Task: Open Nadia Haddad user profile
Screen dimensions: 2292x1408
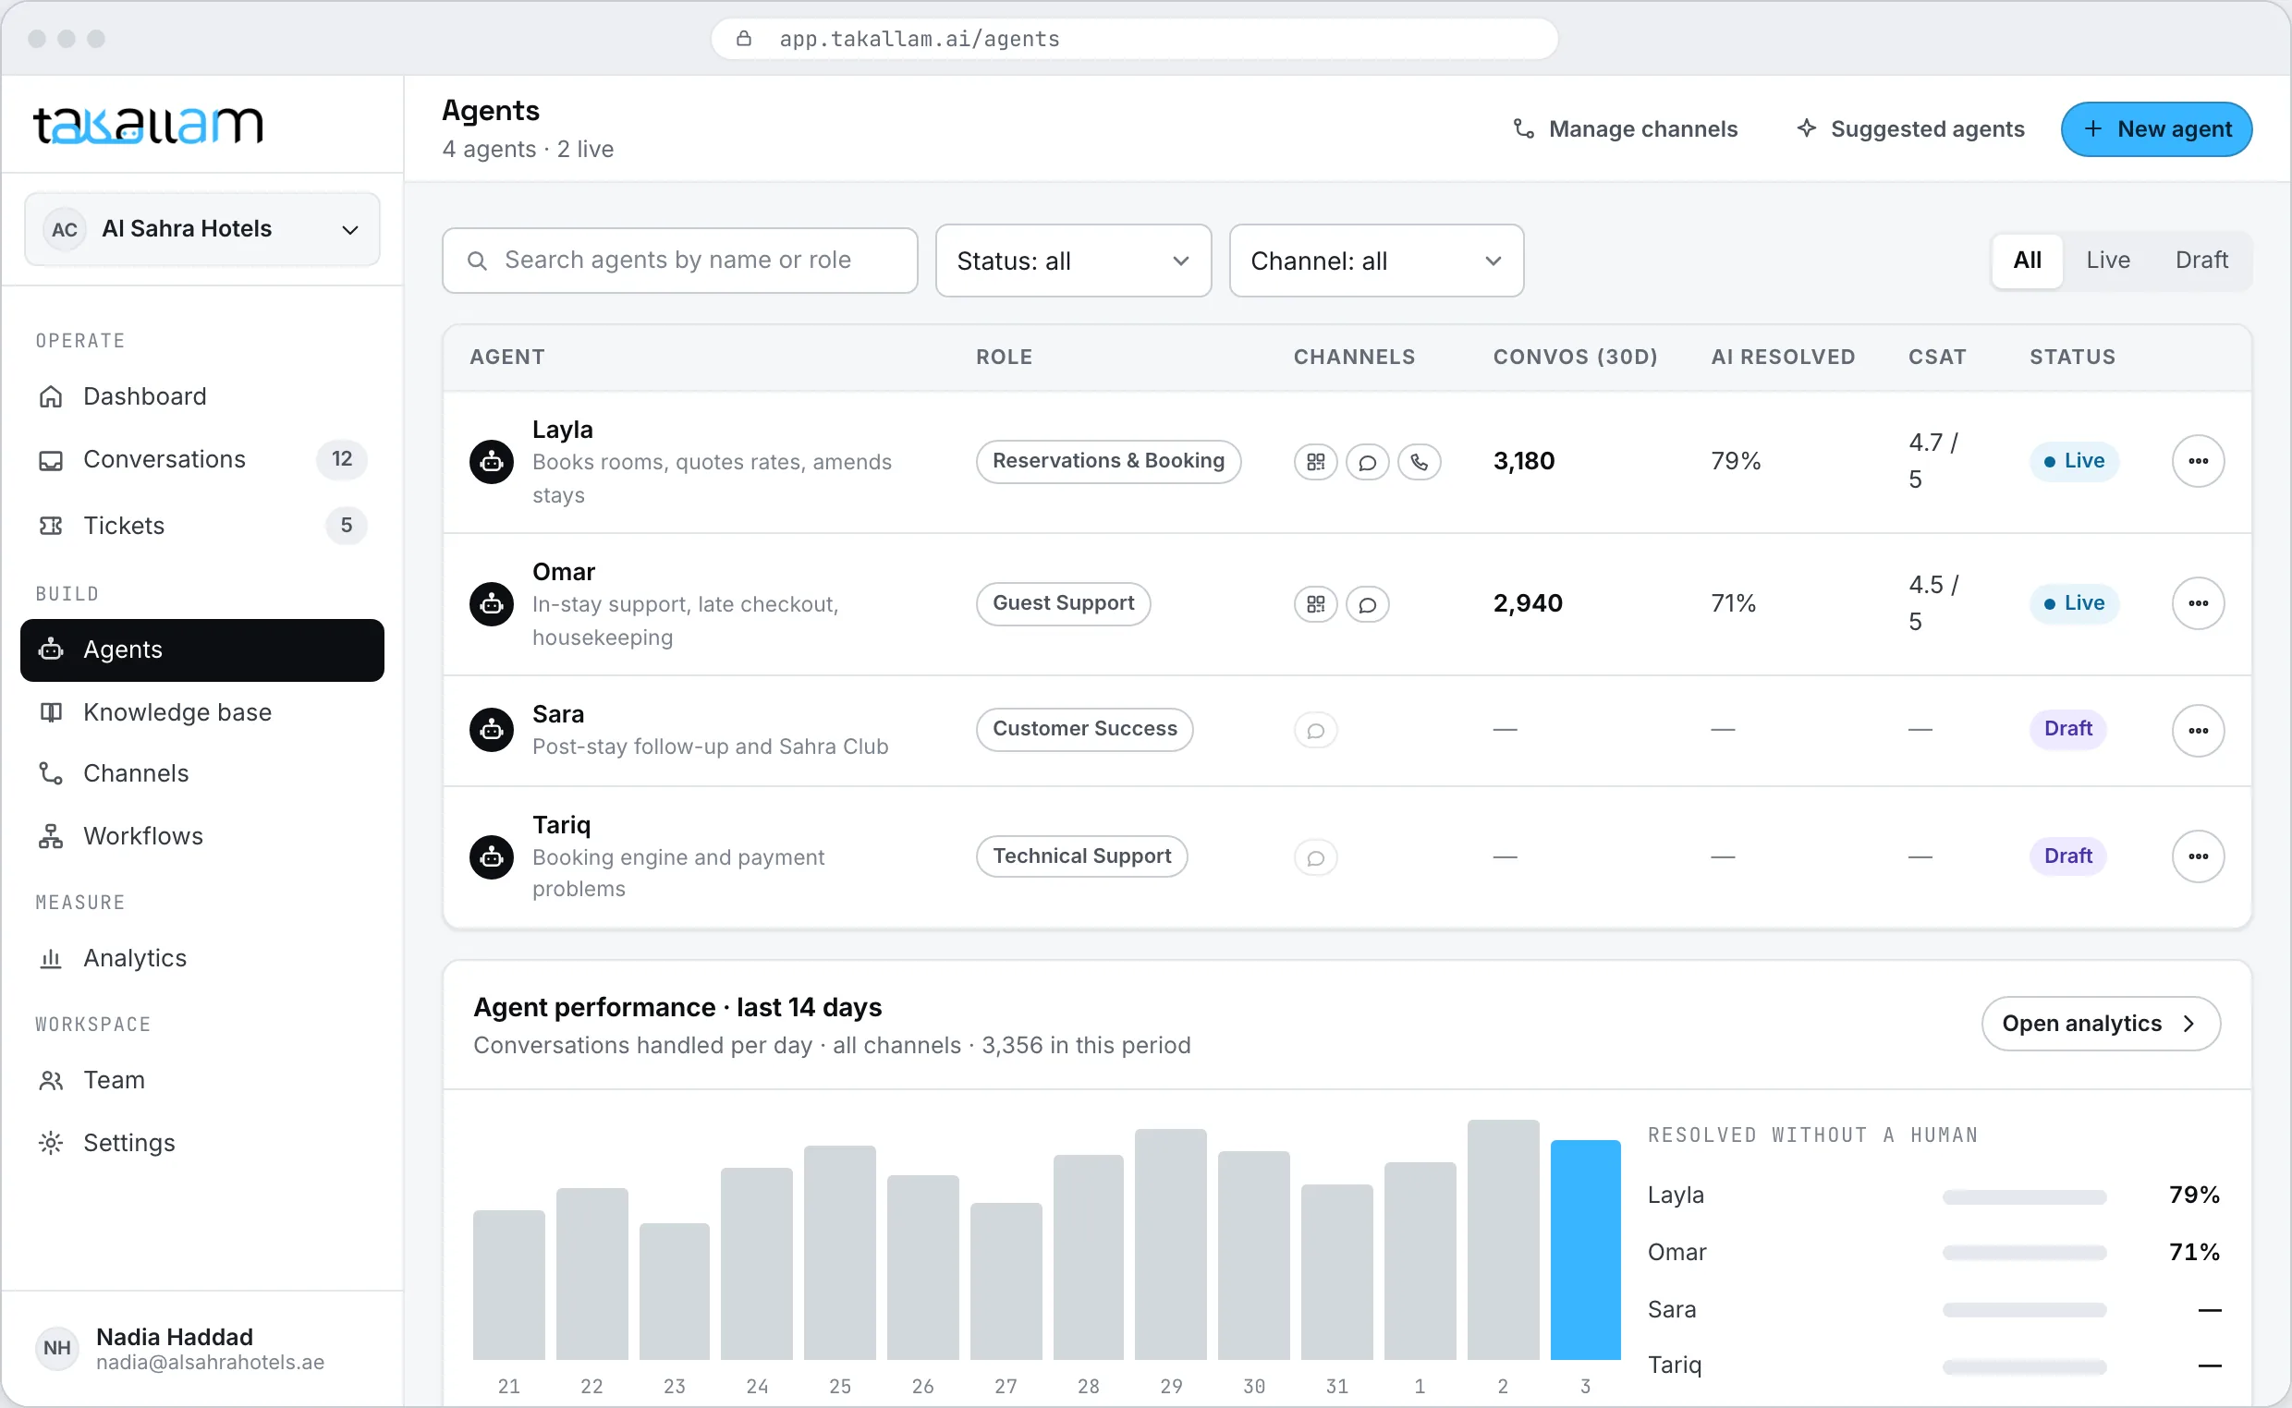Action: (x=202, y=1349)
